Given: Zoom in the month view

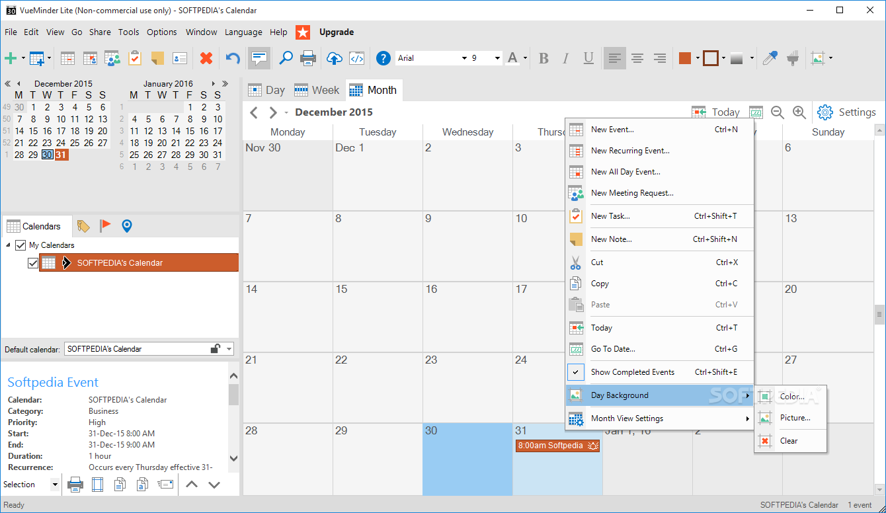Looking at the screenshot, I should (799, 112).
